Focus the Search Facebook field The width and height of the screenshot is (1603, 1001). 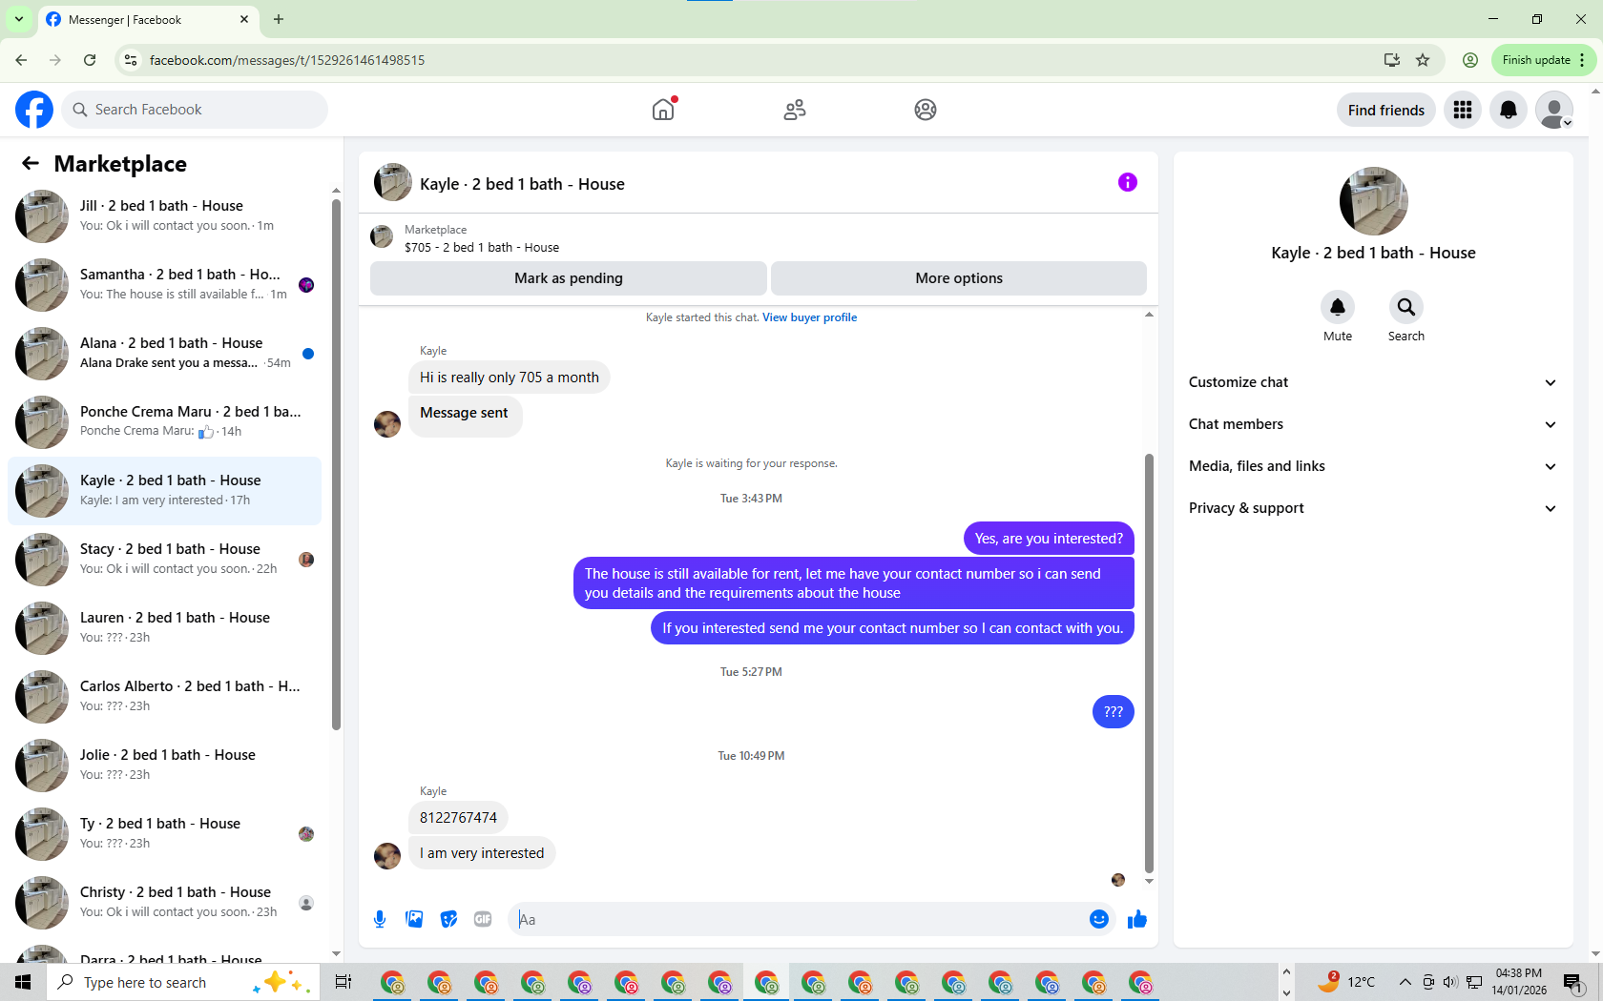coord(195,110)
